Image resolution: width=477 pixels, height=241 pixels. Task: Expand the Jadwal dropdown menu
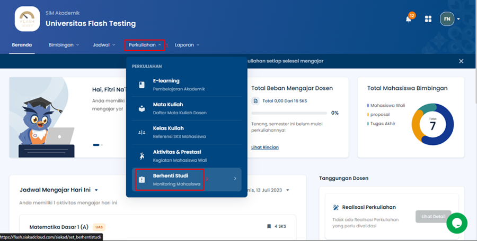pyautogui.click(x=103, y=45)
